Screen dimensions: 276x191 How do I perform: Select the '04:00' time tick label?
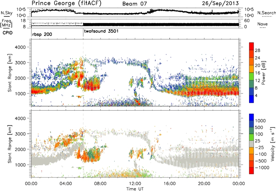coord(66,184)
